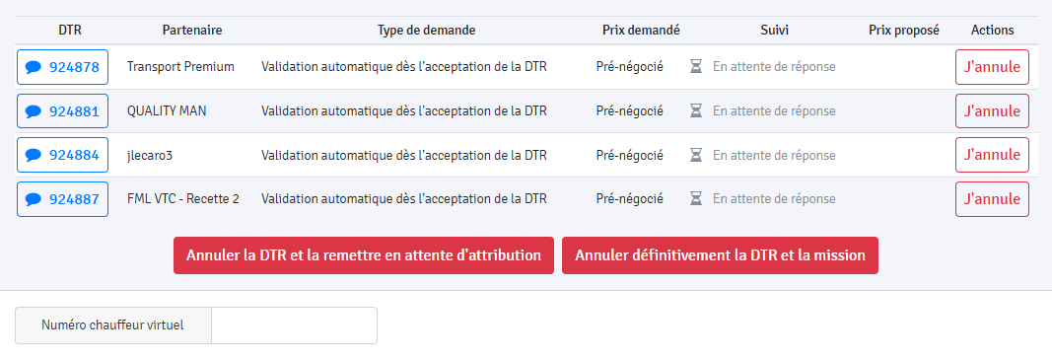Click Pré-négocié in the FML VTC row
The image size is (1052, 360).
[x=629, y=199]
